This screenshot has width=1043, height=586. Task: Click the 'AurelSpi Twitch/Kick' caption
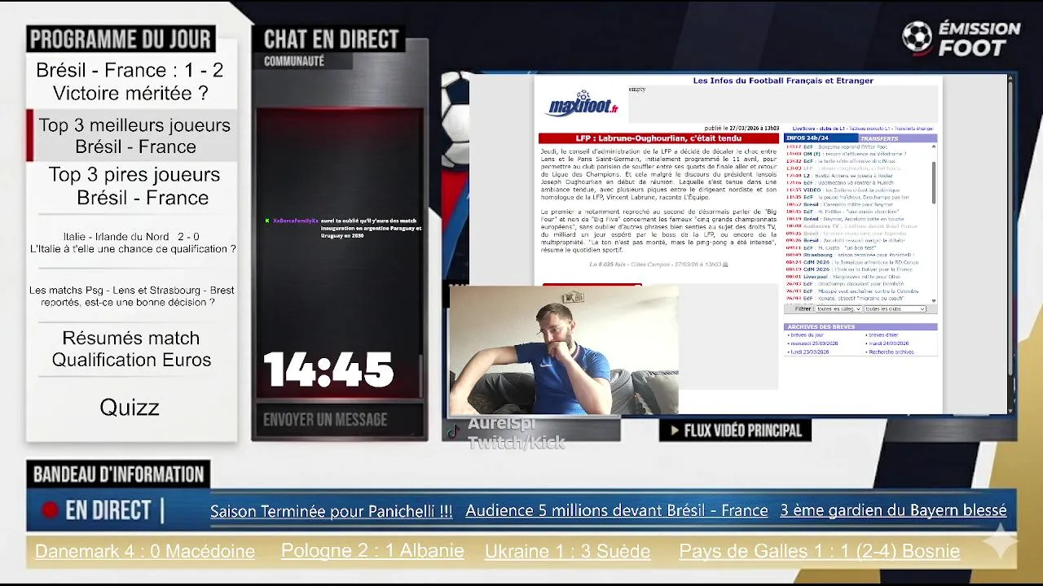point(516,434)
